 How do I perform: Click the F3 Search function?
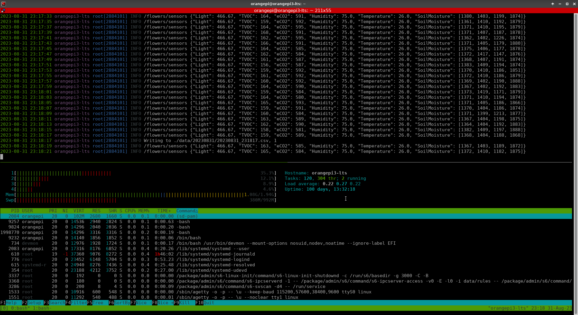pos(54,303)
